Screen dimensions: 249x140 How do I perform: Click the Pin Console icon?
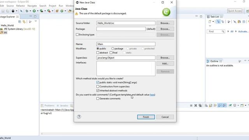tap(230, 105)
